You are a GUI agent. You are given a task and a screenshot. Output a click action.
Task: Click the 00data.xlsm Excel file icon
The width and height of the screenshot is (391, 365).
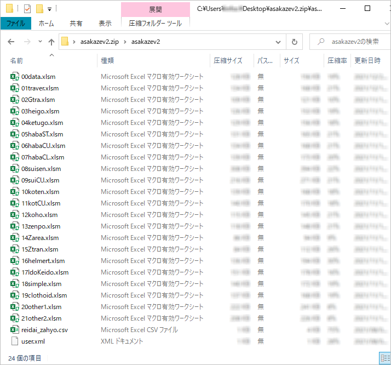15,77
